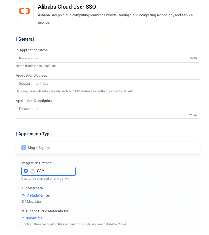Click the orange Alibaba Cloud logo icon

(x=25, y=11)
